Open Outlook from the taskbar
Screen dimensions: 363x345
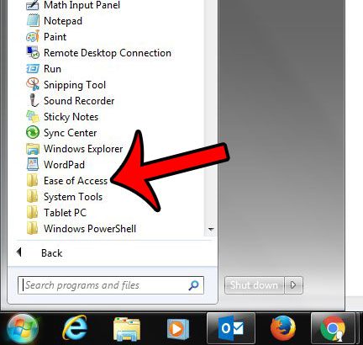(231, 328)
